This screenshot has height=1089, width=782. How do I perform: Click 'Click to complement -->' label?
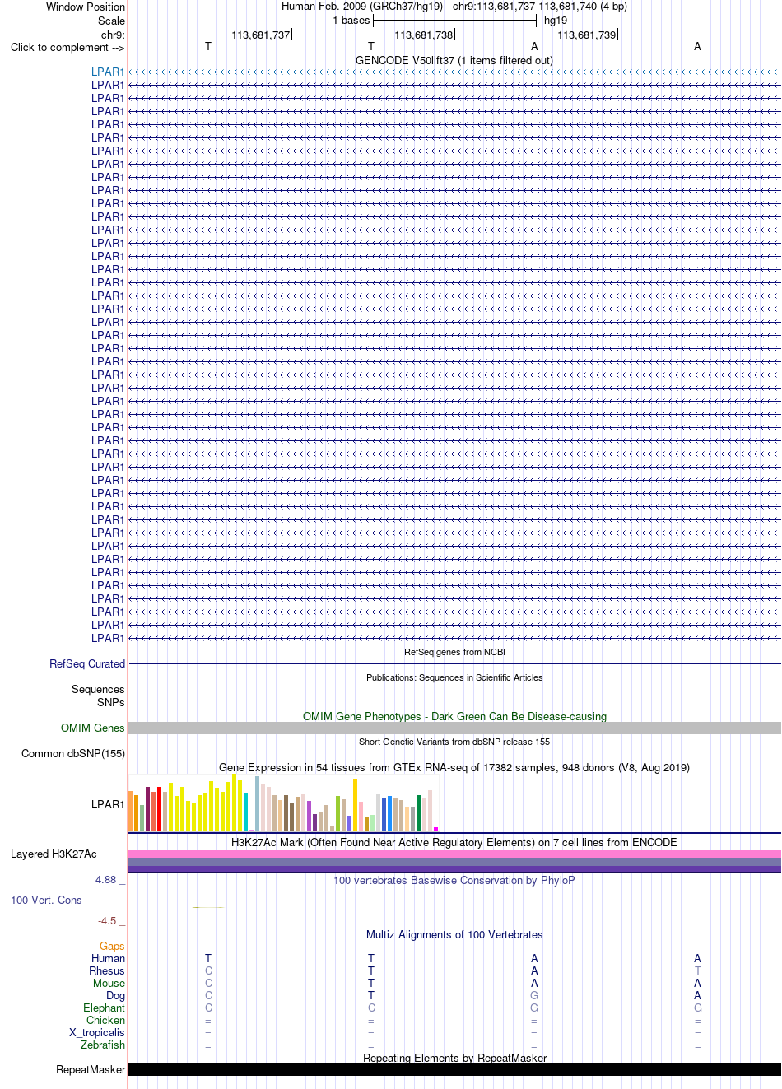[x=67, y=47]
